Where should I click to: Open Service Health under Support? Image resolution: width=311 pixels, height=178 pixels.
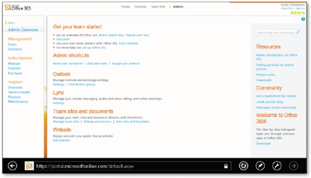tap(19, 92)
